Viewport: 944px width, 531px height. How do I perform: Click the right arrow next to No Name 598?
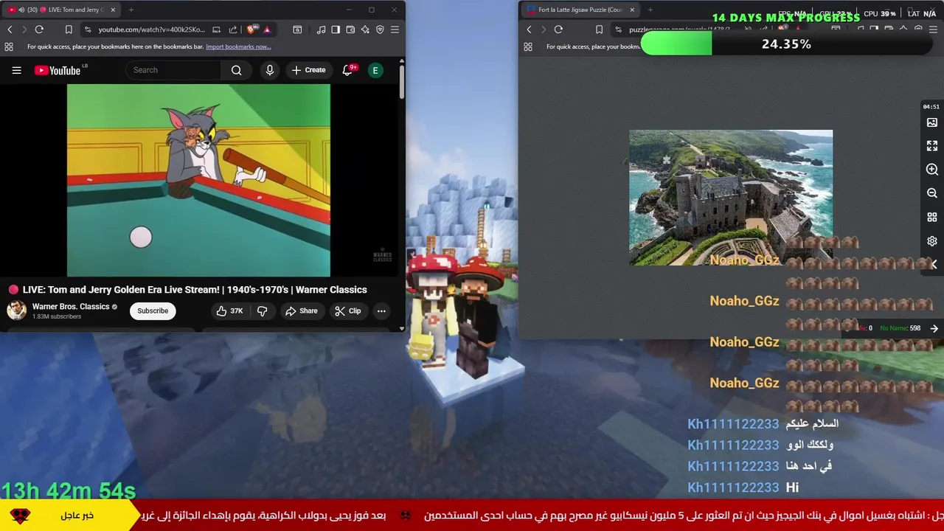click(934, 328)
